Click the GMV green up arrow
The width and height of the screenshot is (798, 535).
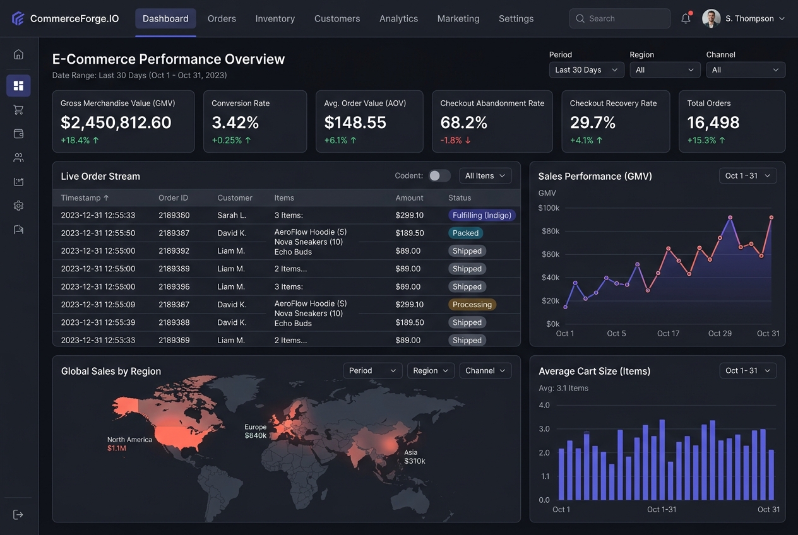[96, 140]
